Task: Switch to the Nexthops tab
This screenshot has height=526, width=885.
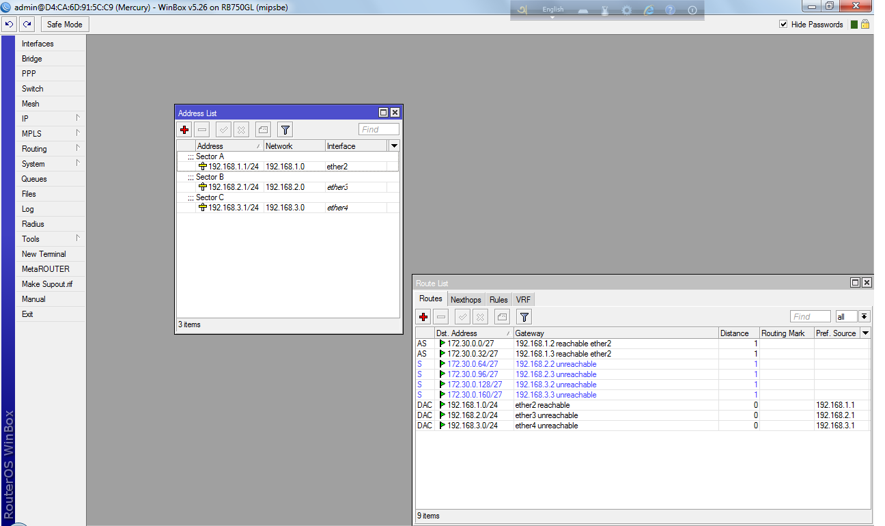Action: (x=466, y=300)
